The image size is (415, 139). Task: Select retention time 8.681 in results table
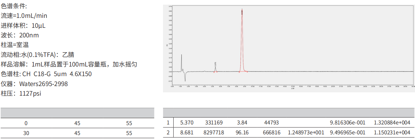187,132
